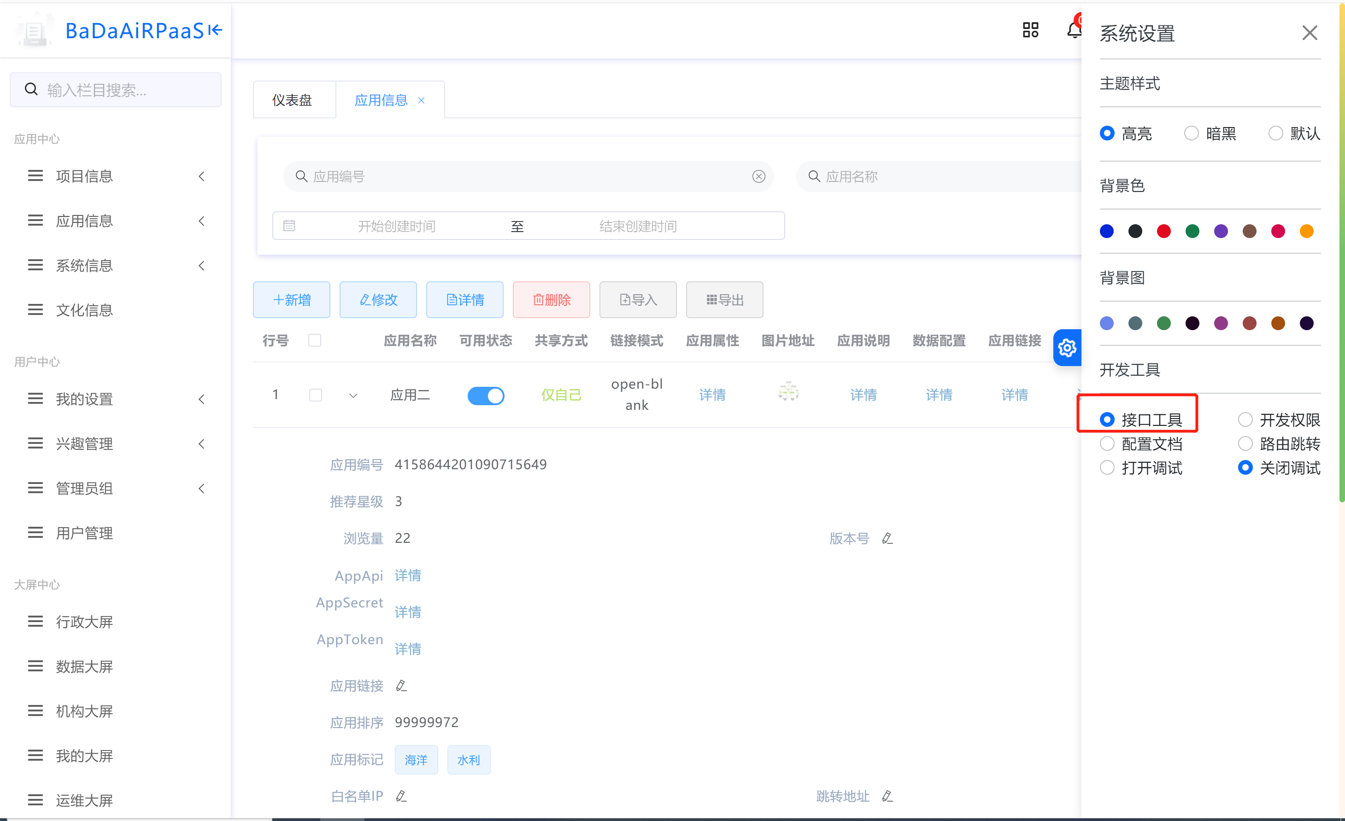This screenshot has width=1345, height=821.
Task: Expand 项目信息 submenu chevron
Action: tap(201, 176)
